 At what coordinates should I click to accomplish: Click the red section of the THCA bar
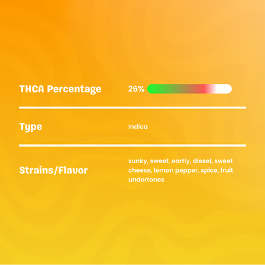[x=203, y=89]
